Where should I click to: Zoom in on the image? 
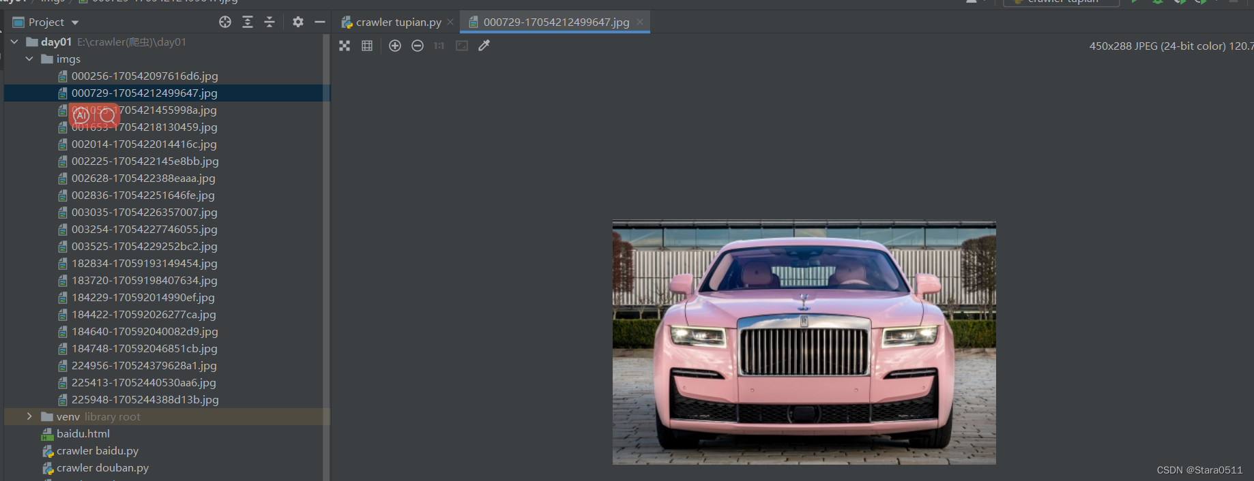point(395,46)
